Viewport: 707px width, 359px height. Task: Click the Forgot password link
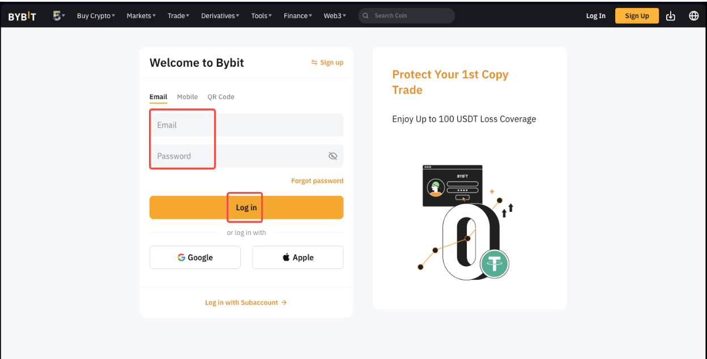tap(317, 181)
